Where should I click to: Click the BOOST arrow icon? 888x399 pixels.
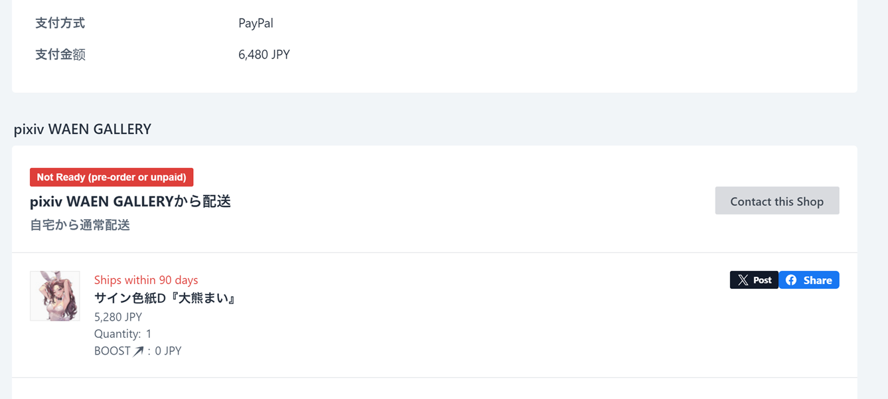[x=138, y=351]
